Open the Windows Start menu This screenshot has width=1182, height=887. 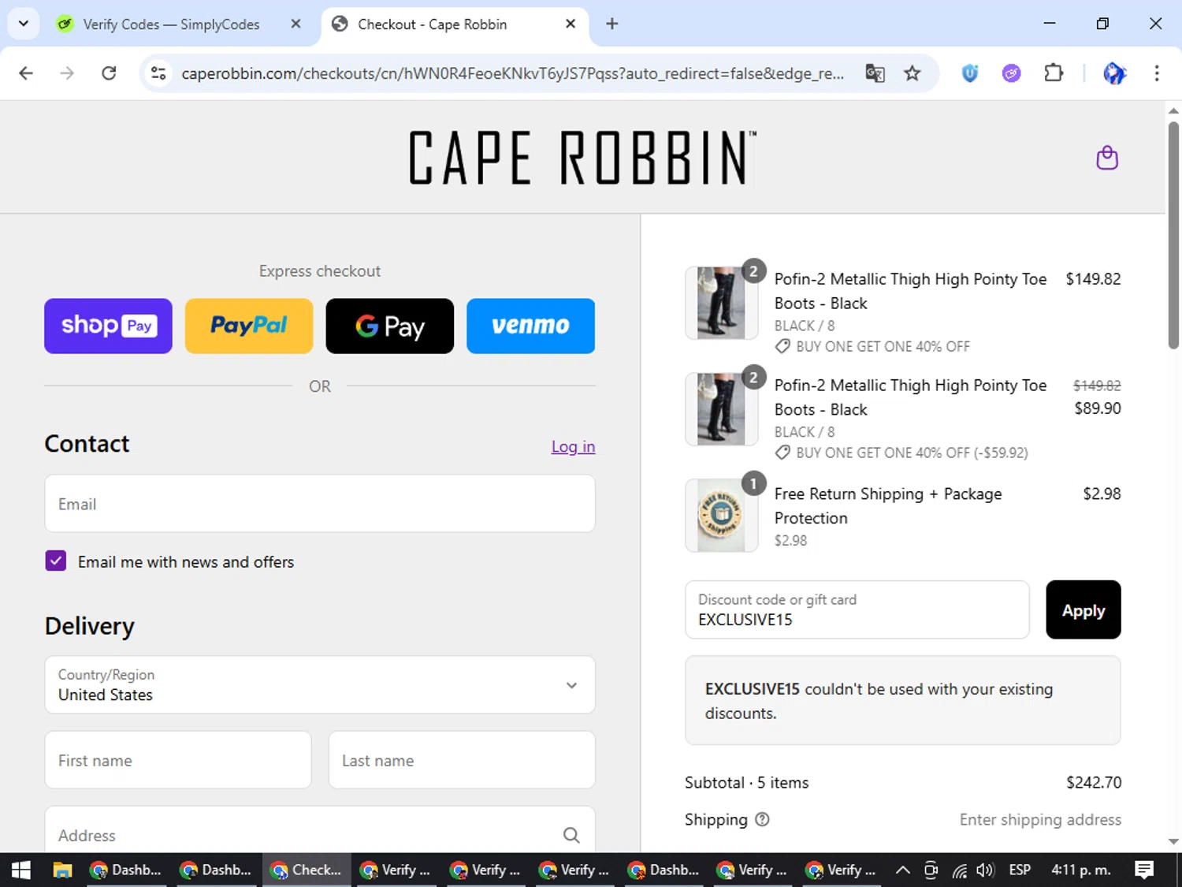(21, 870)
